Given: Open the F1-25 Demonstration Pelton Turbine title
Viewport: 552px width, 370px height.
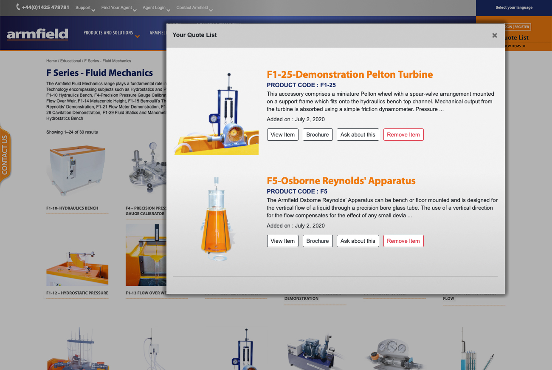Looking at the screenshot, I should tap(349, 74).
